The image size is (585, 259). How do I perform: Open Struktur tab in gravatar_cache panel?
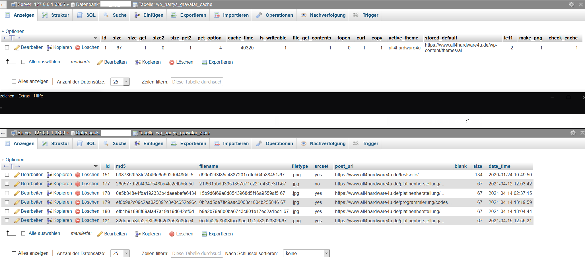pos(55,15)
